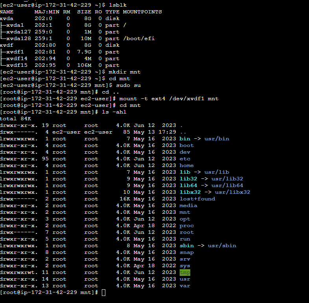
Task: Click the 'mnt' directory name in listing
Action: tap(185, 212)
